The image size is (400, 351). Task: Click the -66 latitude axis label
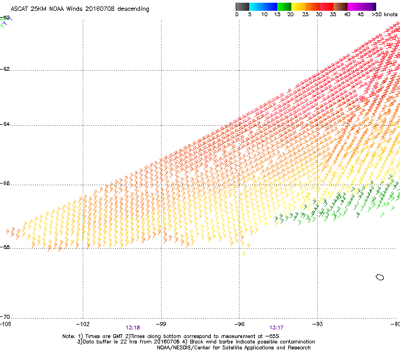(x=5, y=184)
